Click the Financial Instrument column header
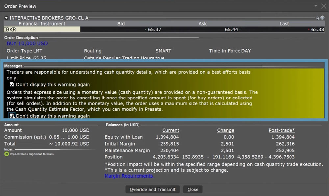Image resolution: width=329 pixels, height=196 pixels. pos(42,24)
